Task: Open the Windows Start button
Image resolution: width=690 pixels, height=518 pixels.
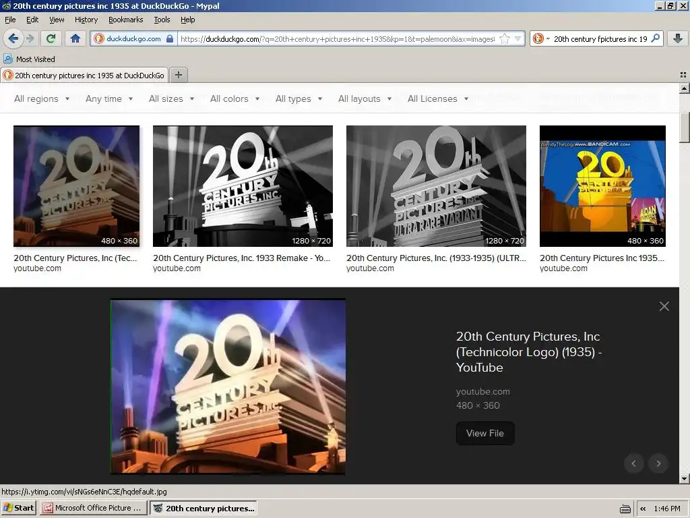Action: click(18, 508)
